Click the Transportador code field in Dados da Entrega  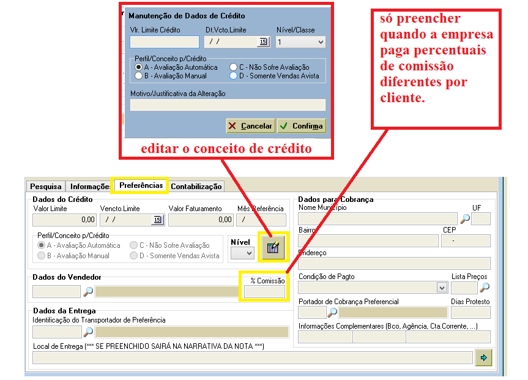point(57,332)
